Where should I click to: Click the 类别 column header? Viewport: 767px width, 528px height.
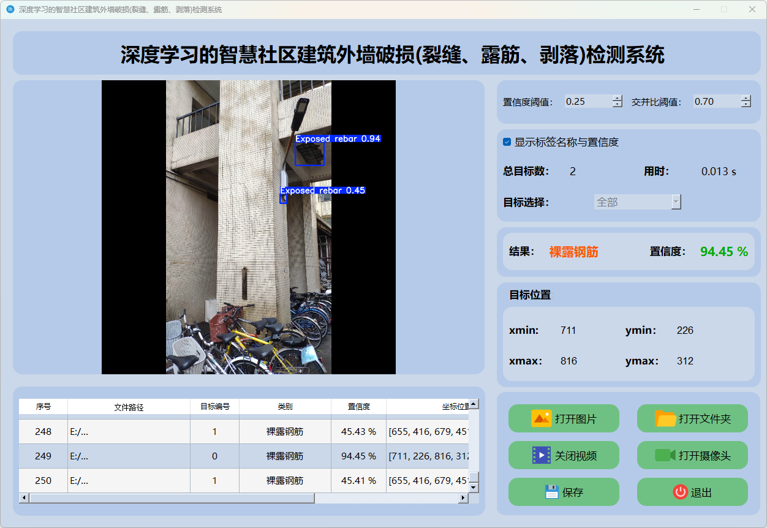click(x=285, y=407)
